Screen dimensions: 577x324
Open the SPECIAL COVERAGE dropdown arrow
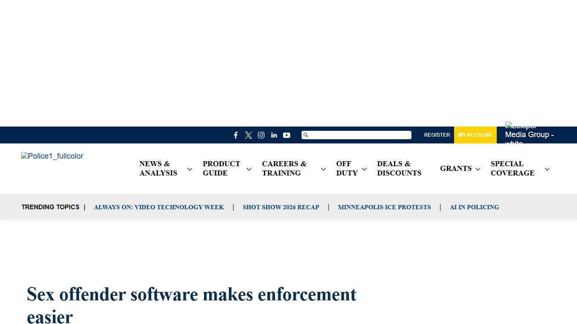point(547,169)
